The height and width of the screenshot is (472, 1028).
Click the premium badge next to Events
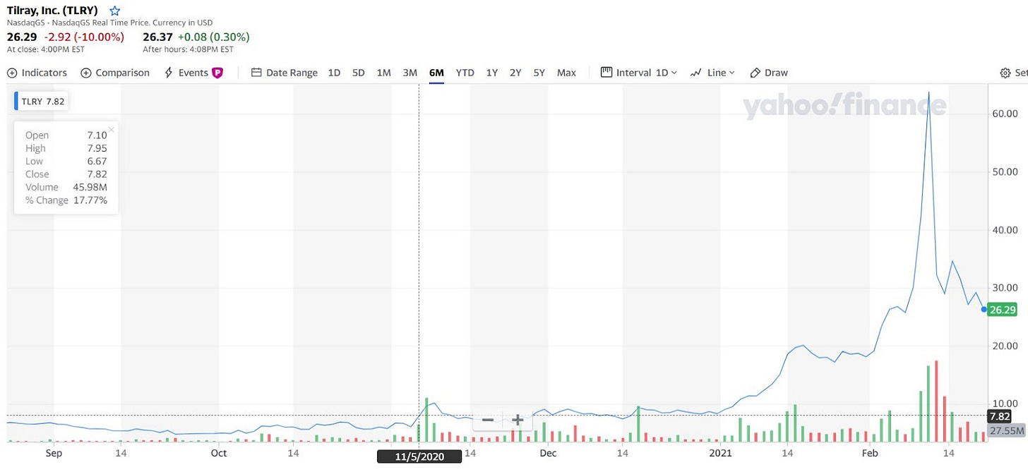tap(217, 73)
